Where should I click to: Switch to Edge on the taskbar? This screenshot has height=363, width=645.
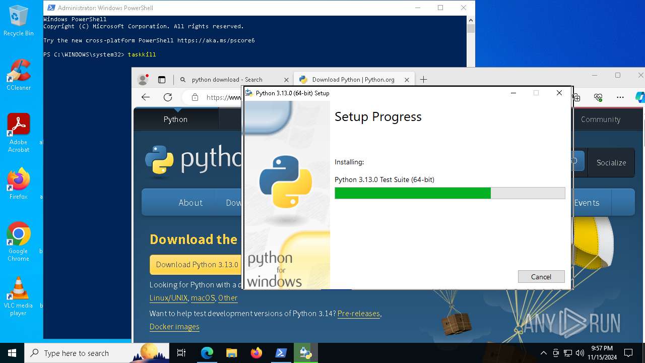[x=207, y=353]
